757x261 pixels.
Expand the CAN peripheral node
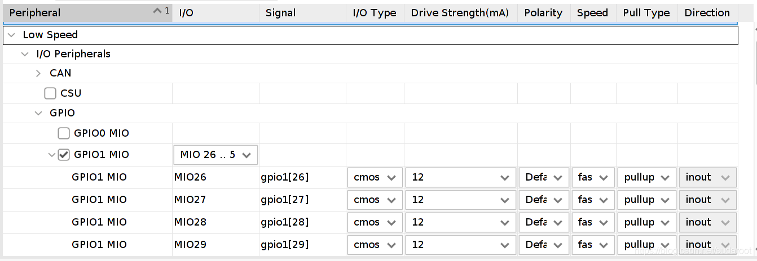pos(38,73)
